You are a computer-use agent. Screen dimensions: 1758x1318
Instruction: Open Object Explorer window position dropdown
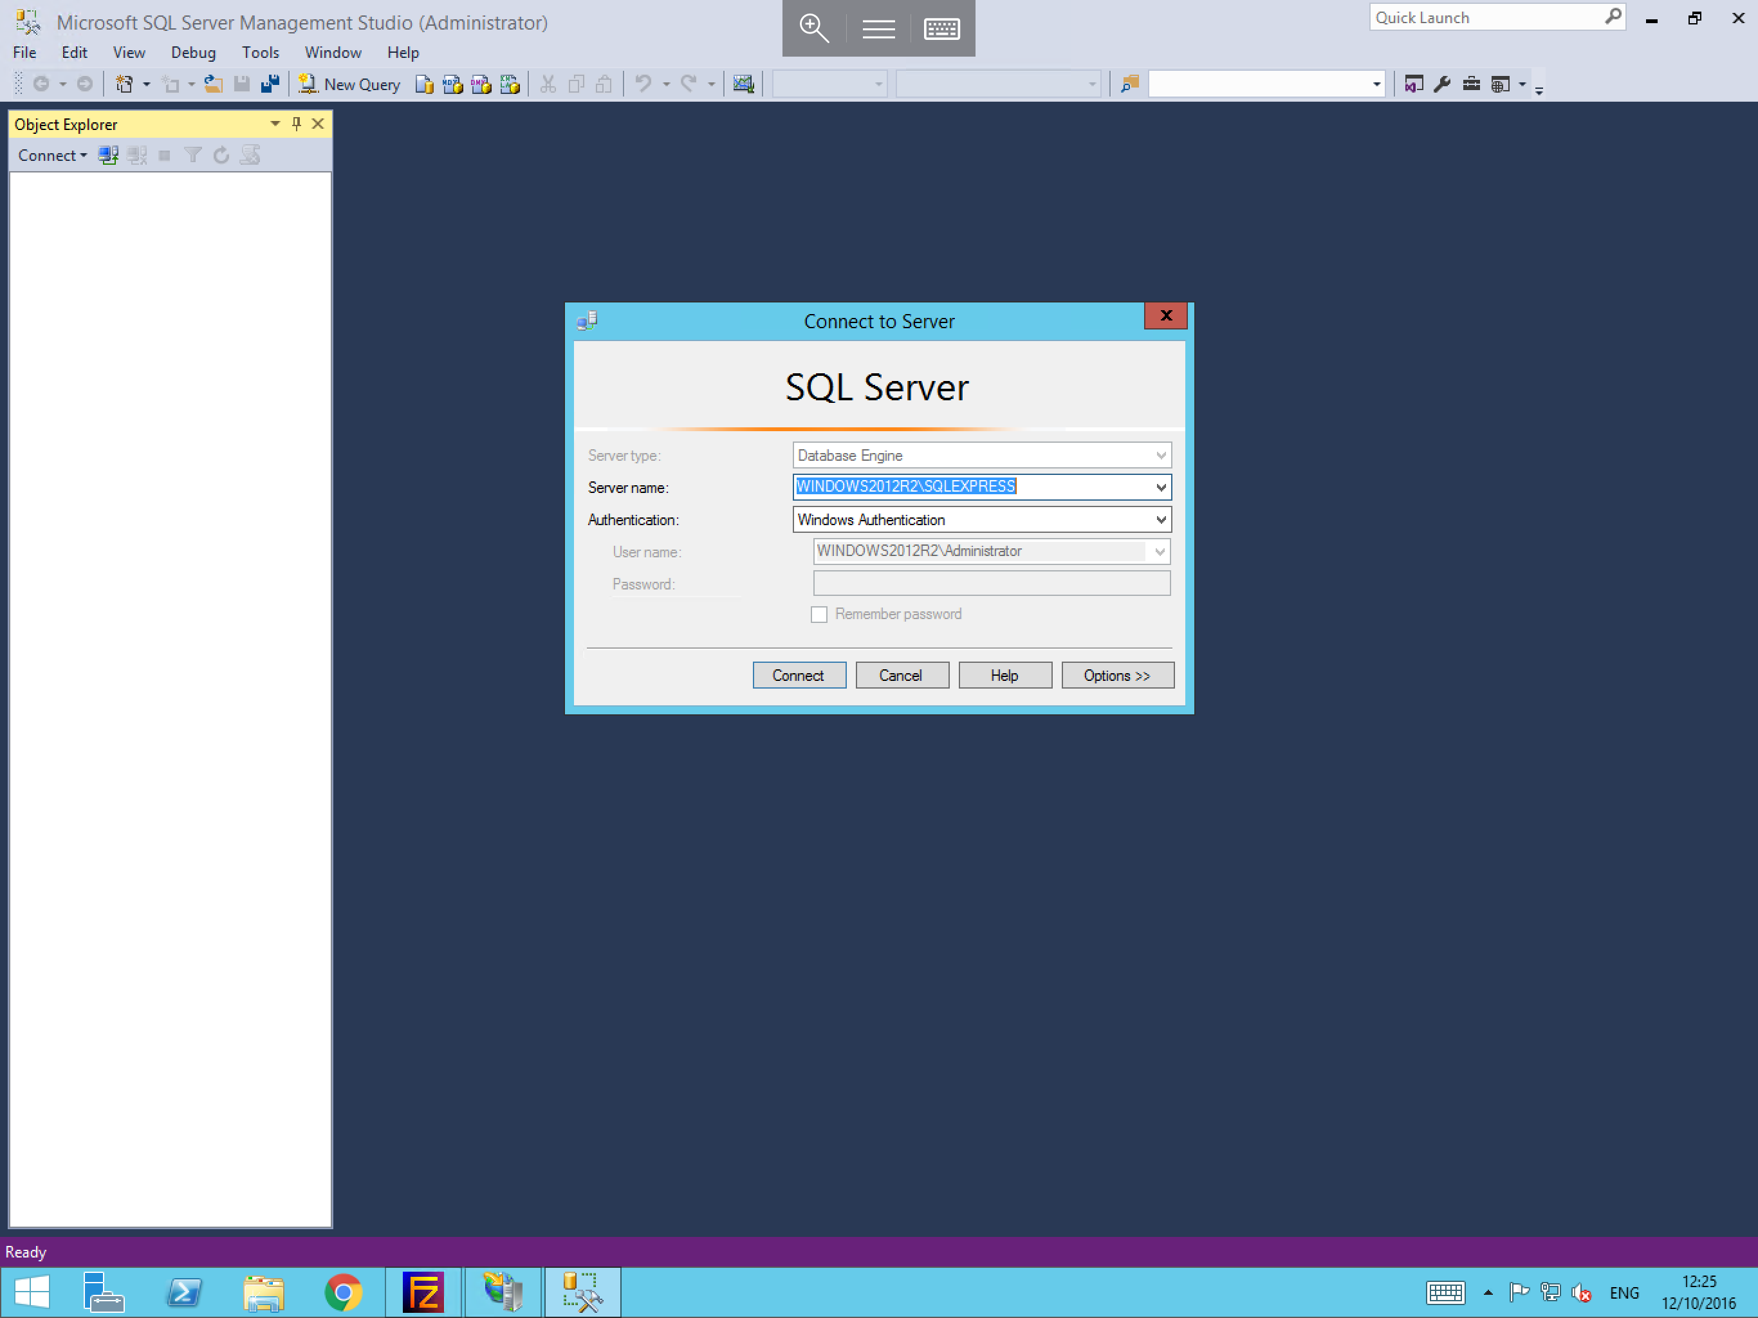[x=275, y=124]
